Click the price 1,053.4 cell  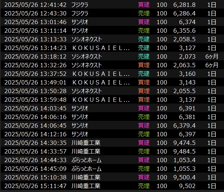coord(184,160)
